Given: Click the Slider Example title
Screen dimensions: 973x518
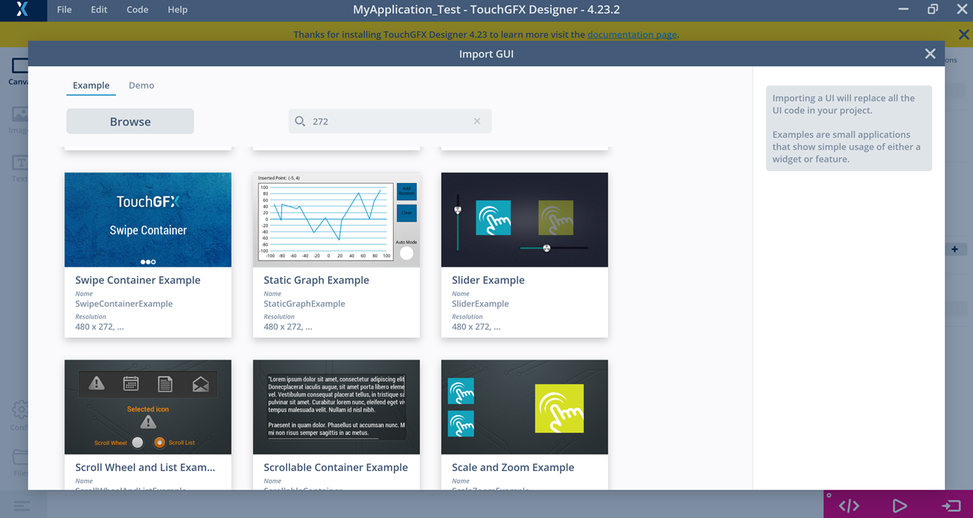Looking at the screenshot, I should 488,280.
